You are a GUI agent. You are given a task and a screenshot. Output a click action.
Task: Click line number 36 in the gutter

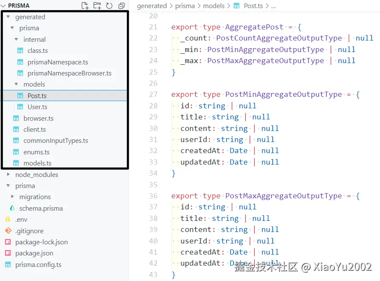[153, 196]
